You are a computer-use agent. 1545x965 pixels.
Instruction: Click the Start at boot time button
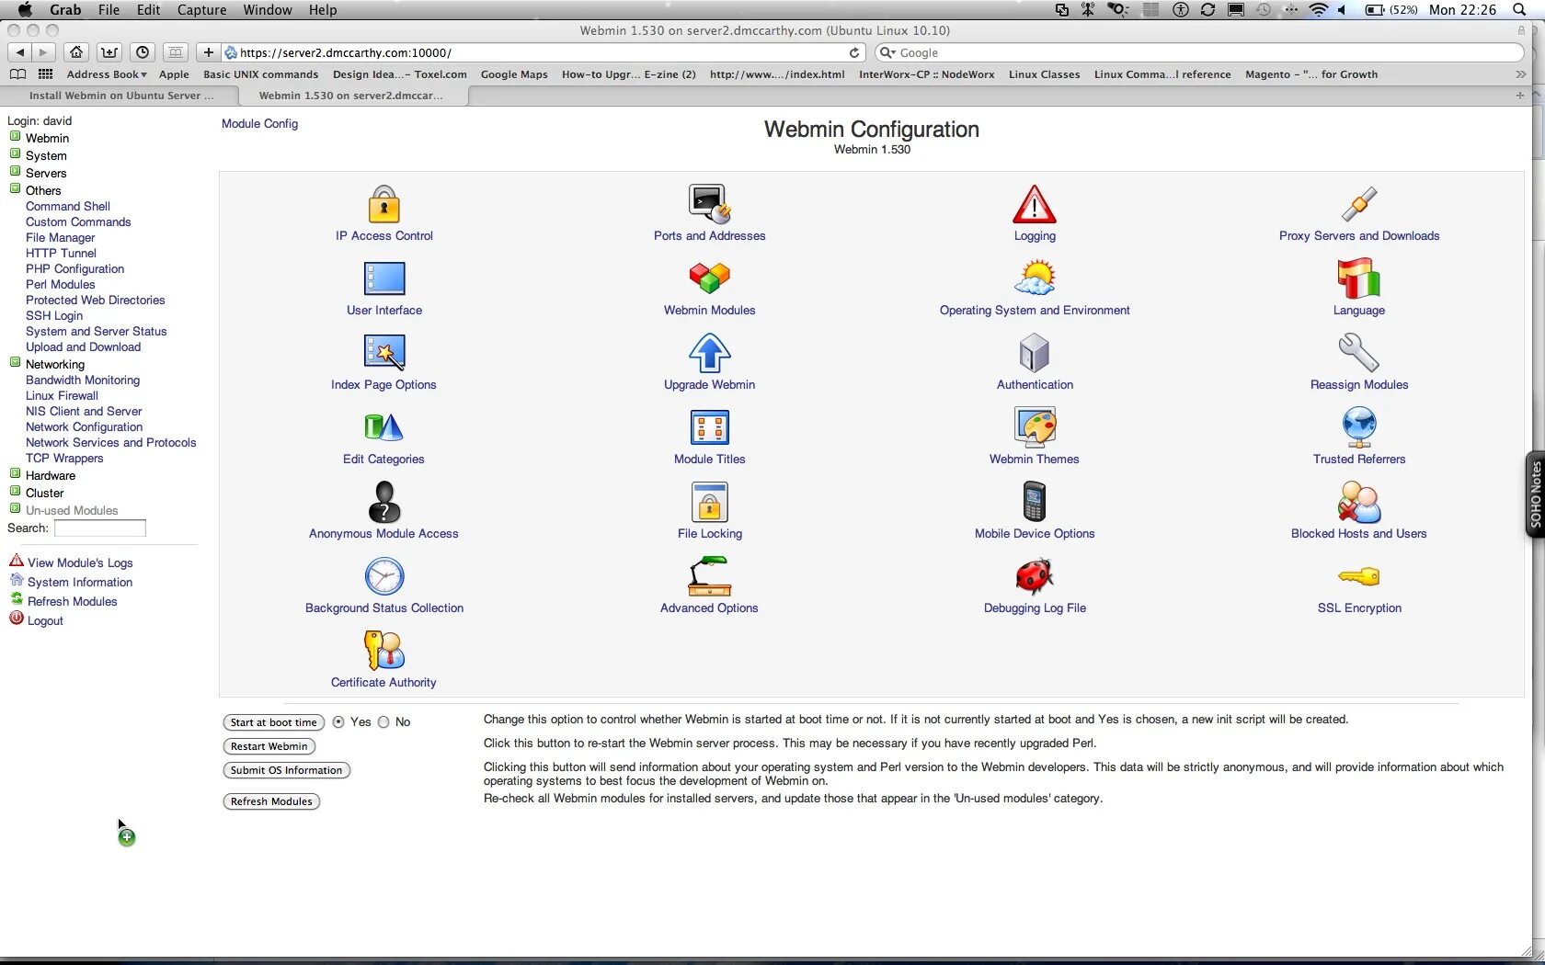point(273,722)
